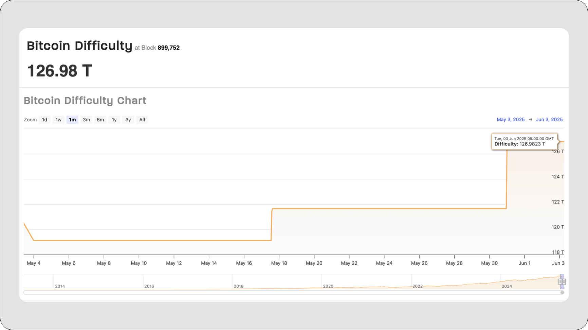Click the difficulty tooltip for 03 Jun
588x330 pixels.
click(x=524, y=141)
